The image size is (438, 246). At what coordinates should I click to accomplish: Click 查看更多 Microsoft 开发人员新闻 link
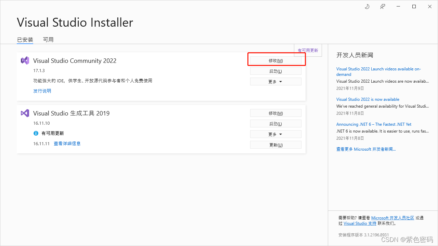coord(366,149)
